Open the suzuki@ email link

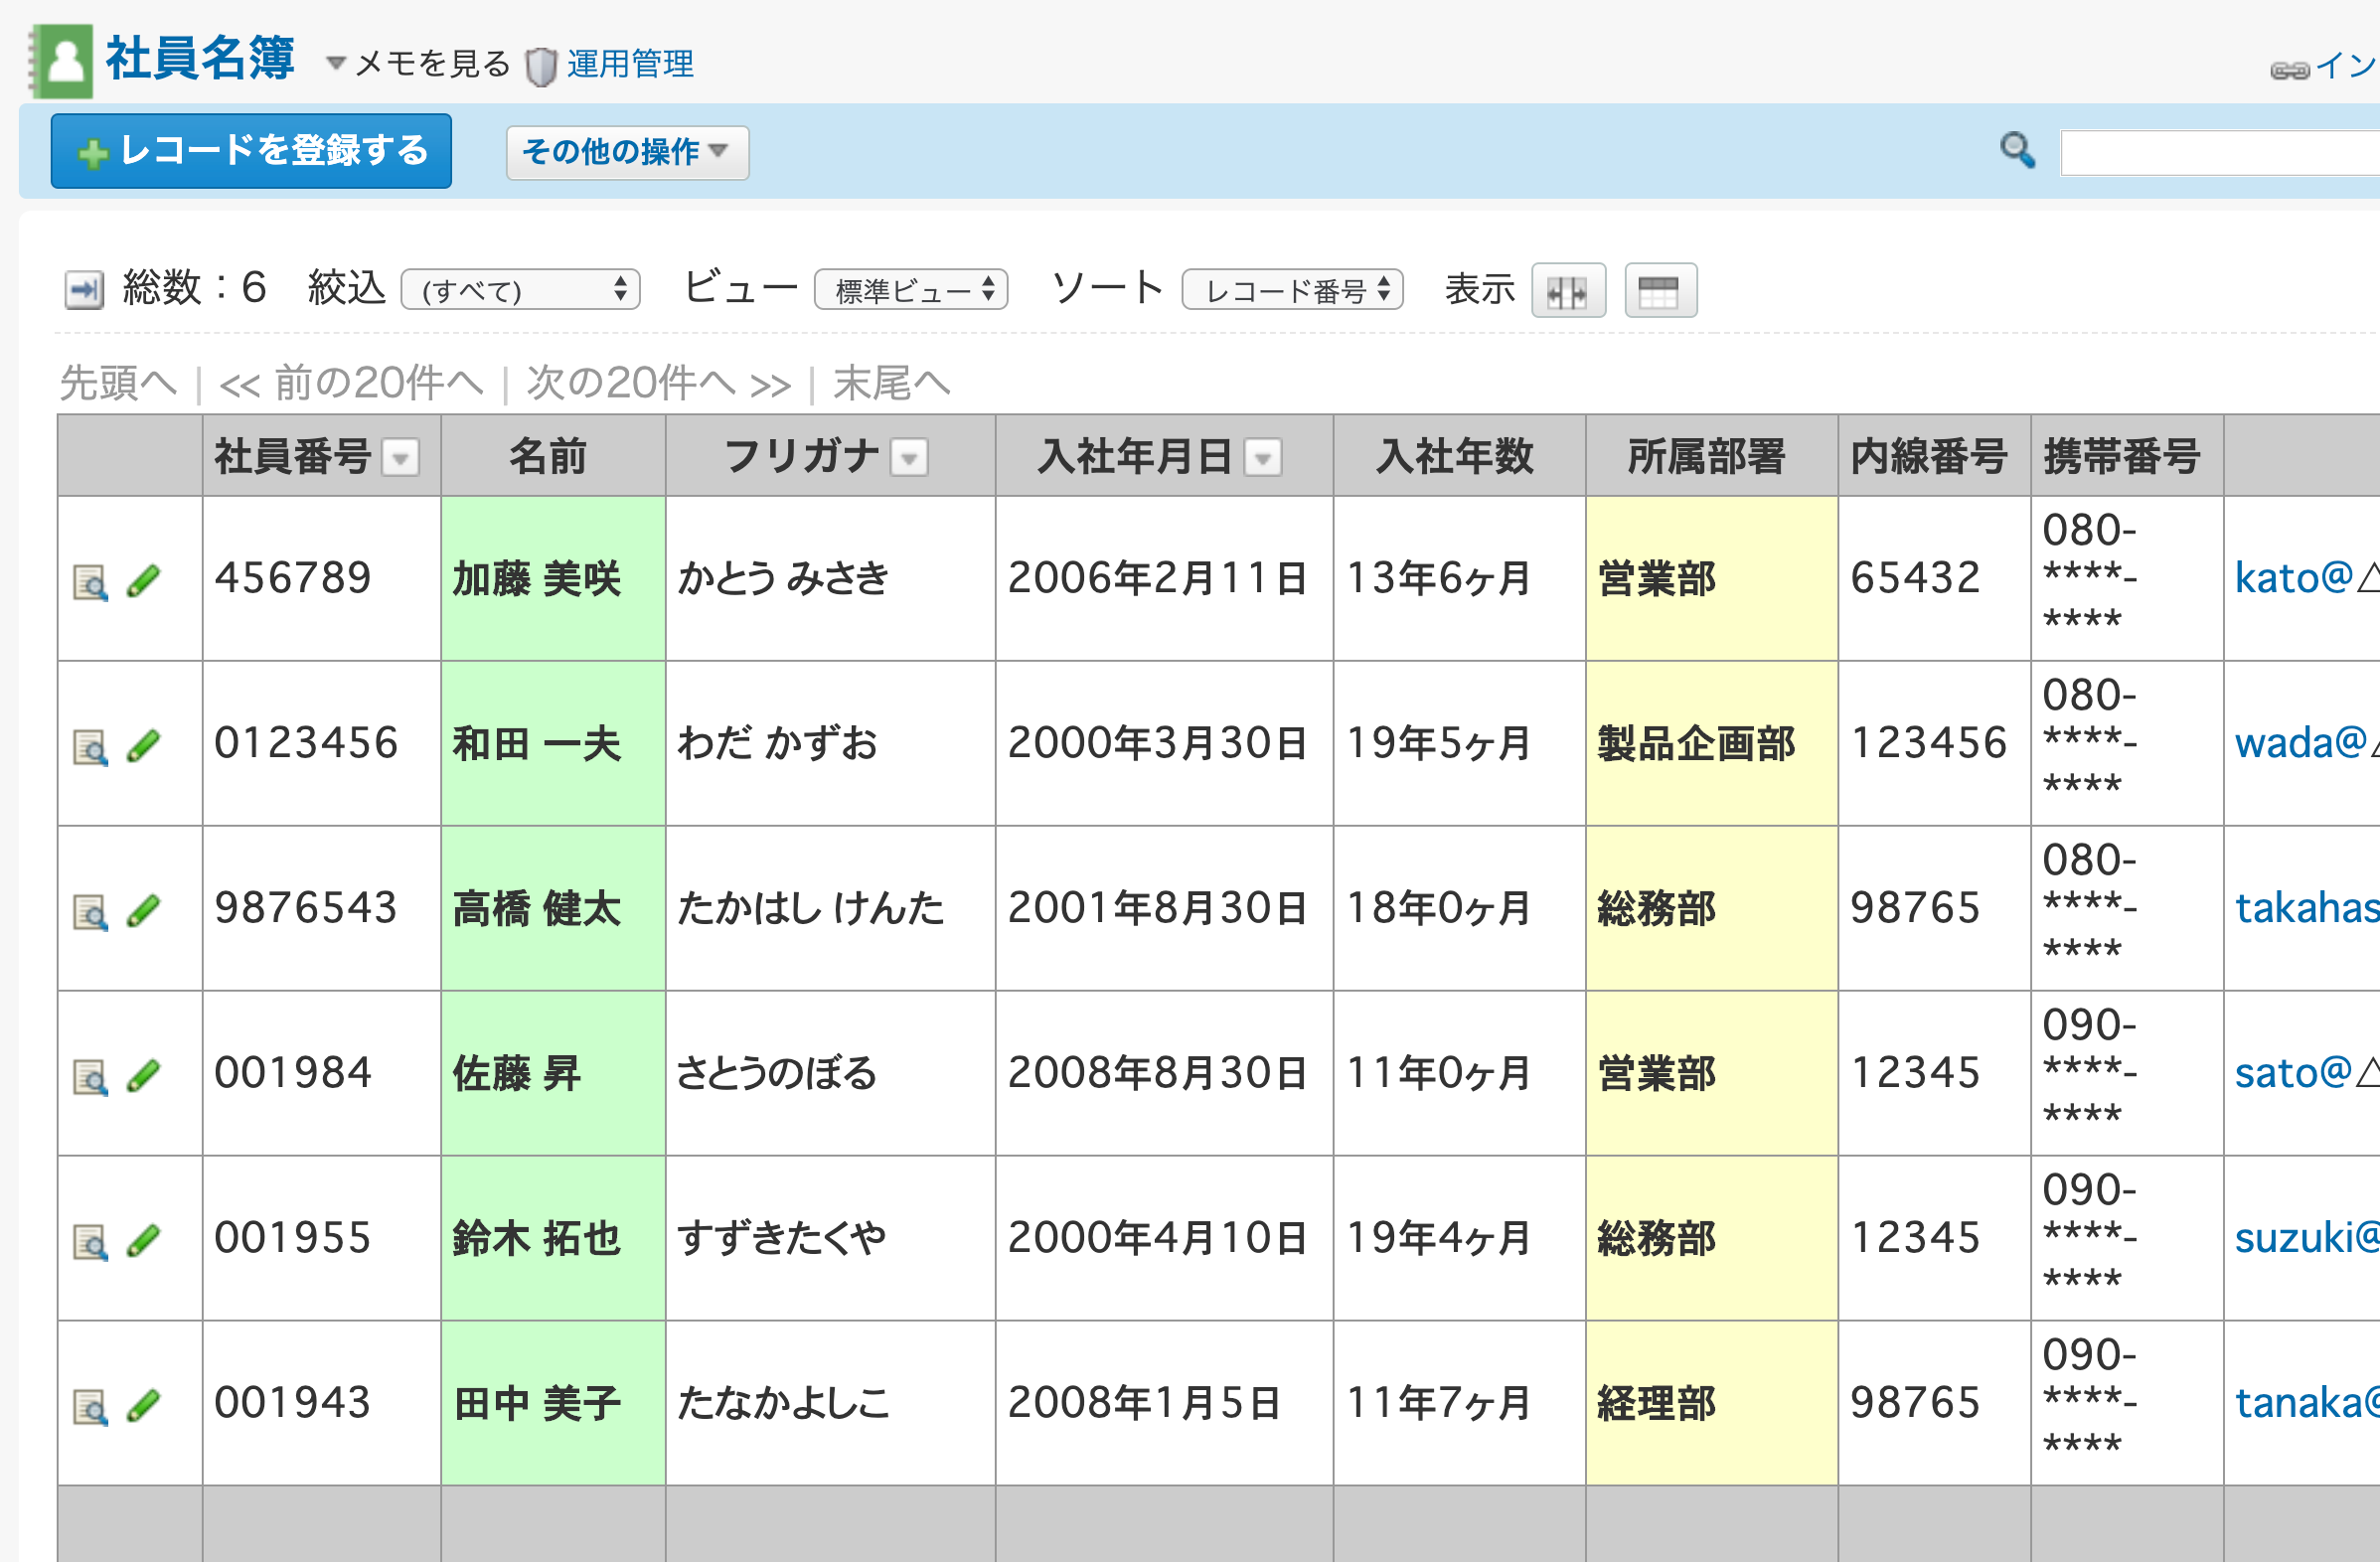pyautogui.click(x=2307, y=1239)
